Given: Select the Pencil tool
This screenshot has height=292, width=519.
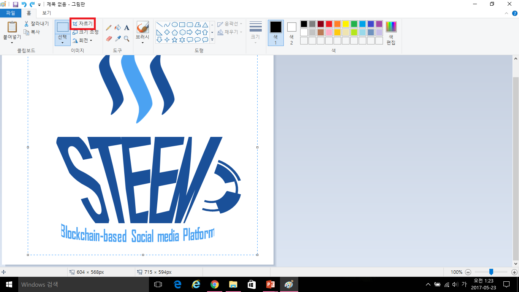Looking at the screenshot, I should coord(109,27).
